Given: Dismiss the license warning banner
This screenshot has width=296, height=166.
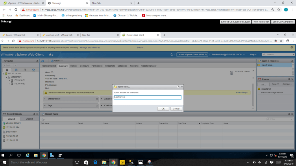Looking at the screenshot, I should pos(292,47).
